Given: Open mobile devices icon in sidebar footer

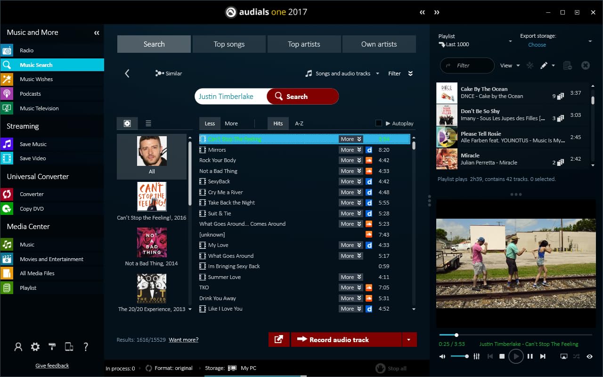Looking at the screenshot, I should click(x=69, y=347).
